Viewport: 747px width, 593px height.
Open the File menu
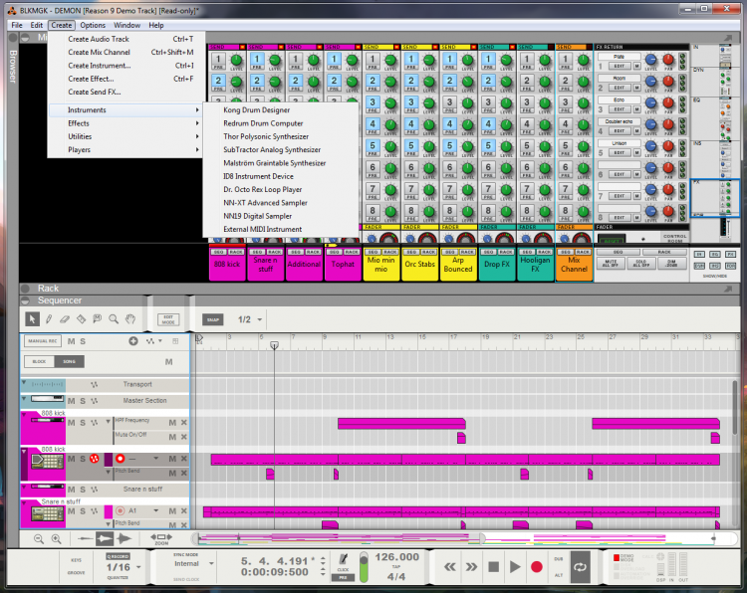(x=17, y=25)
